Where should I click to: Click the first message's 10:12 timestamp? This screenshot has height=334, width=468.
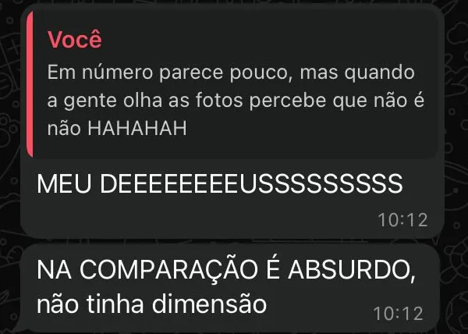[402, 220]
